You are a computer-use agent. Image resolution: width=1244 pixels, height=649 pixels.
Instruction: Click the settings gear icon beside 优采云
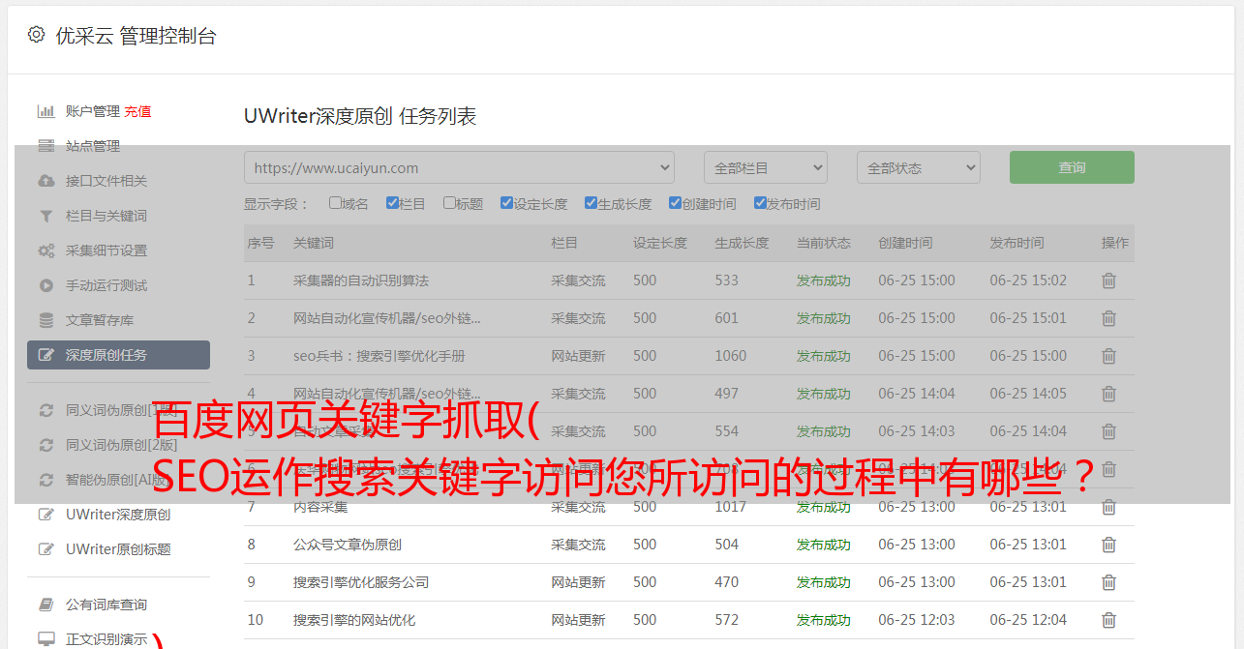coord(36,35)
